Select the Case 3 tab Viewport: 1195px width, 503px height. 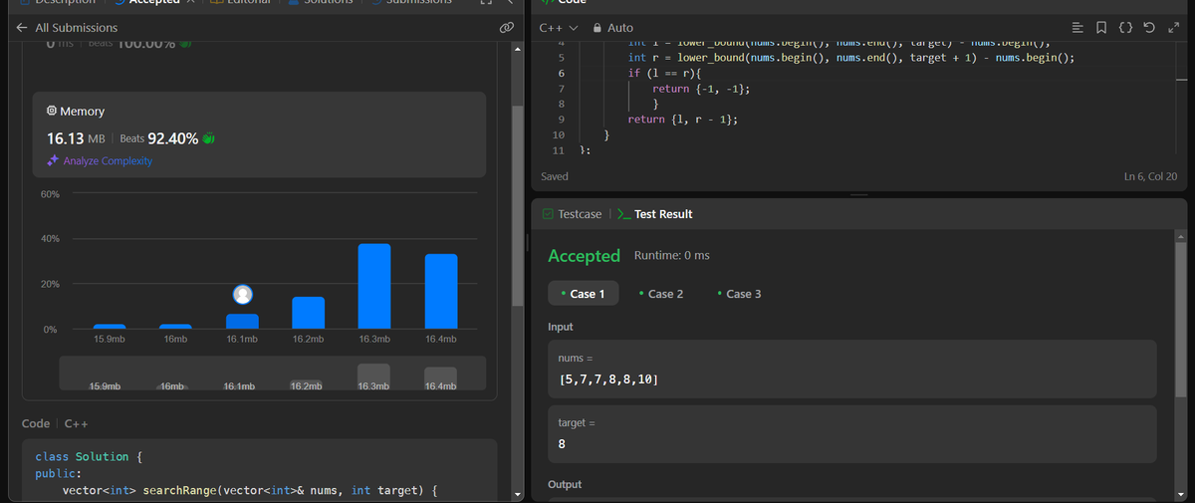(x=739, y=294)
